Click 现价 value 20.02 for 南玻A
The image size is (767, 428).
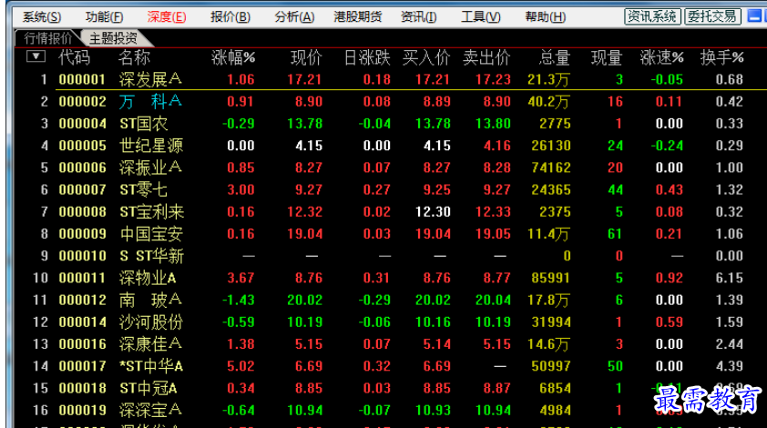pos(305,300)
